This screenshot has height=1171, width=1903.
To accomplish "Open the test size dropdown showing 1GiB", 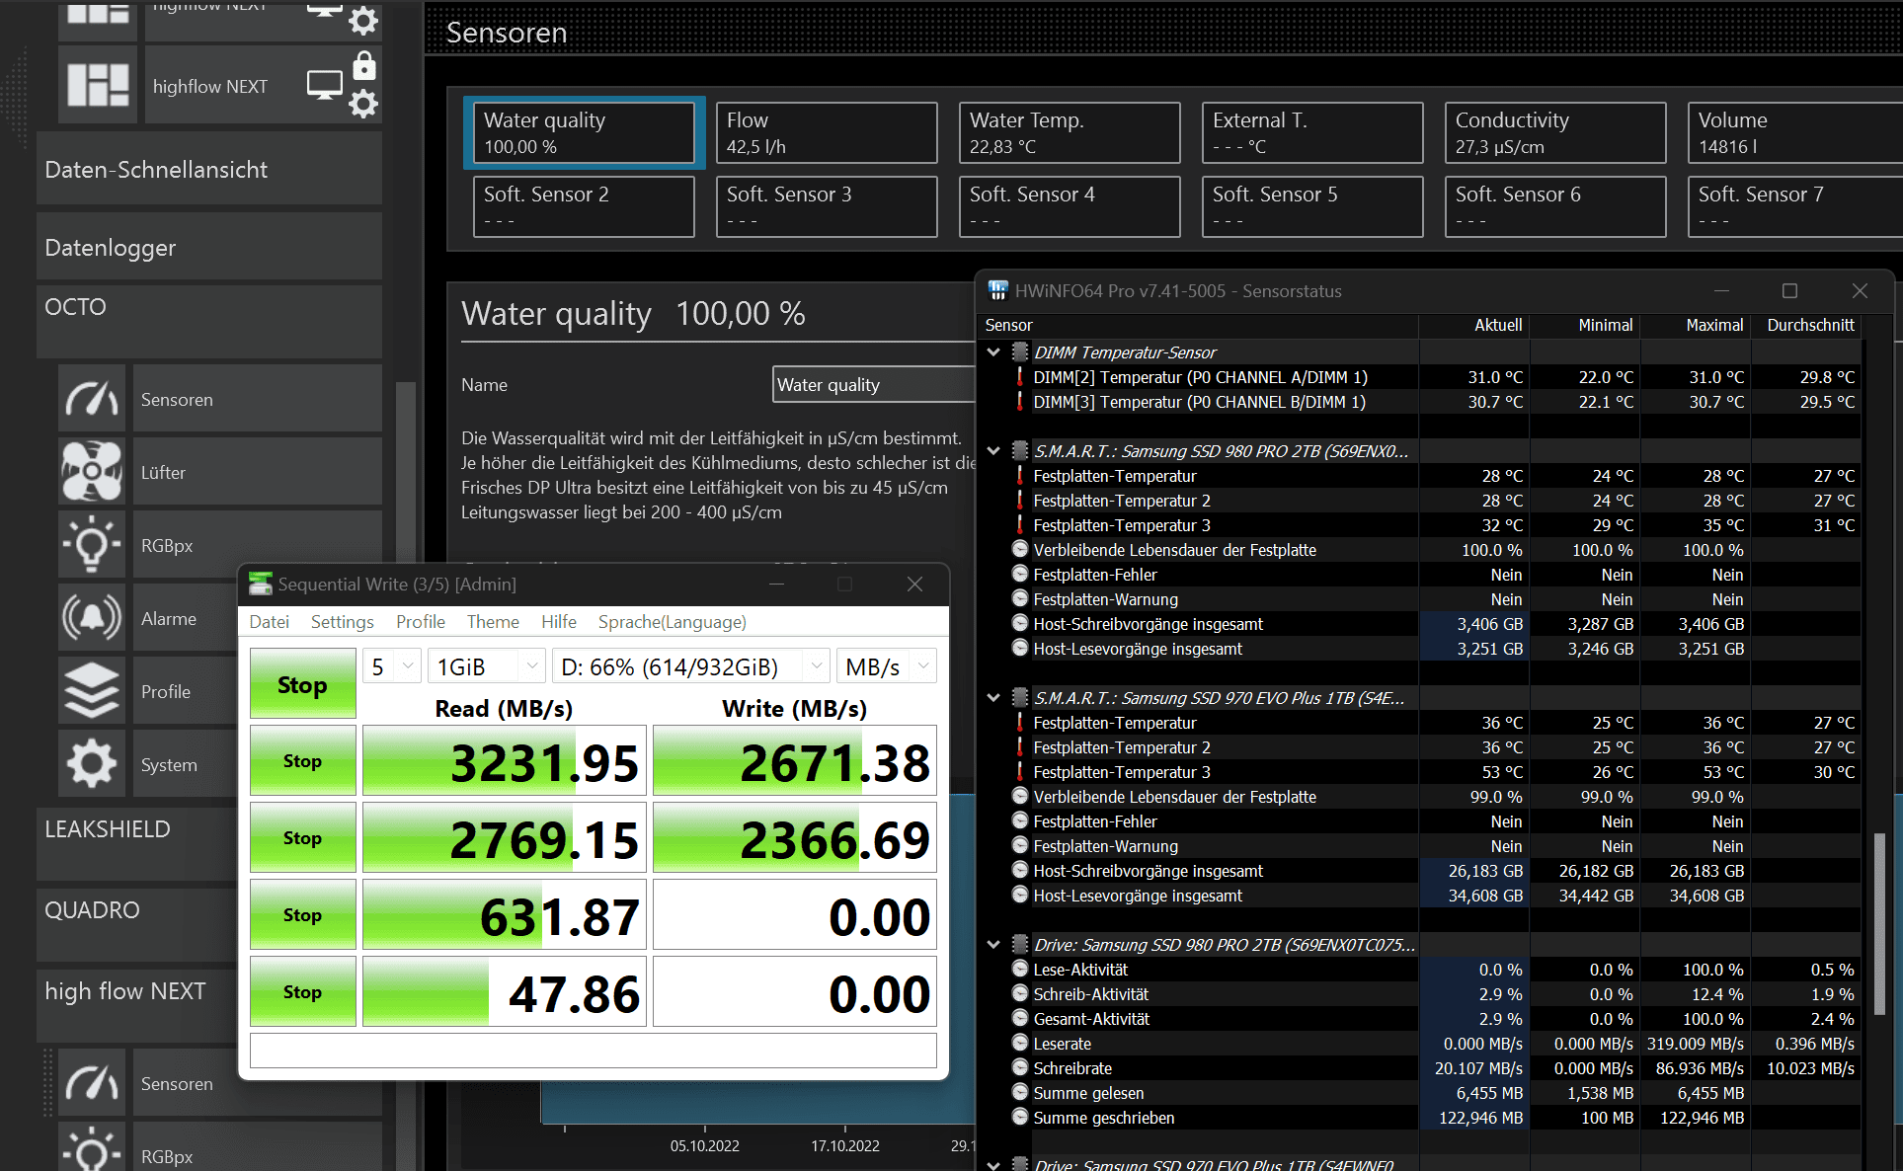I will [487, 666].
